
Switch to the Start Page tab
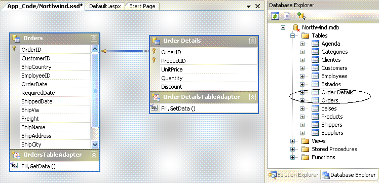142,6
